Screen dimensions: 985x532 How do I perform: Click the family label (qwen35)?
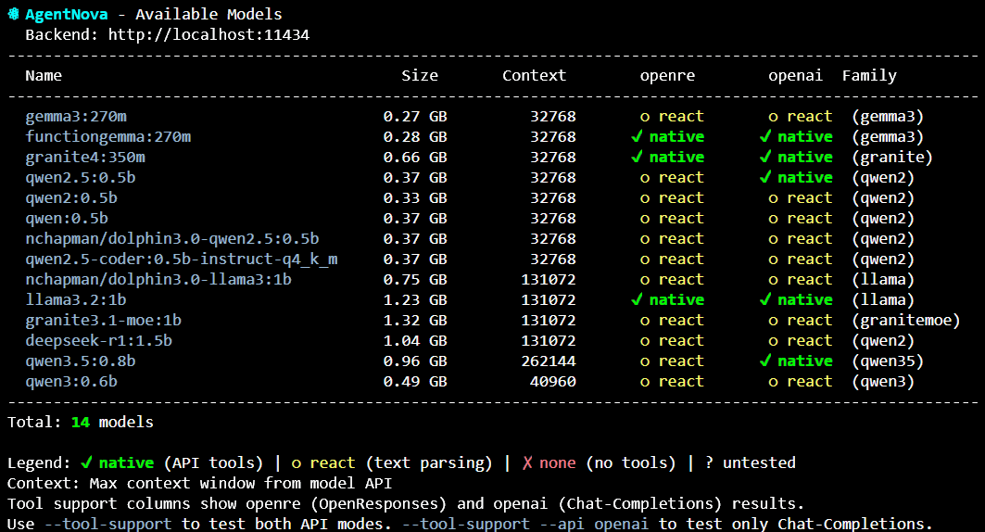click(888, 361)
